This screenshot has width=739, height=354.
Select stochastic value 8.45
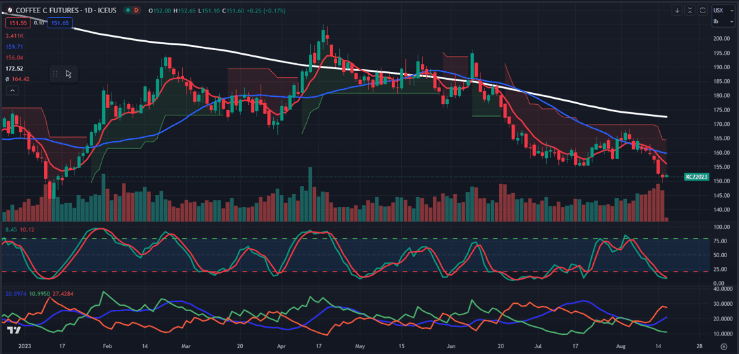point(11,229)
